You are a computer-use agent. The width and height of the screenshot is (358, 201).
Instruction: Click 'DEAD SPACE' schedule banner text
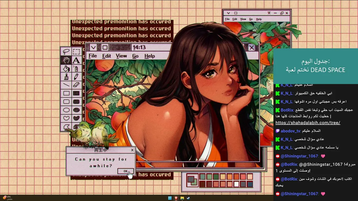[328, 70]
